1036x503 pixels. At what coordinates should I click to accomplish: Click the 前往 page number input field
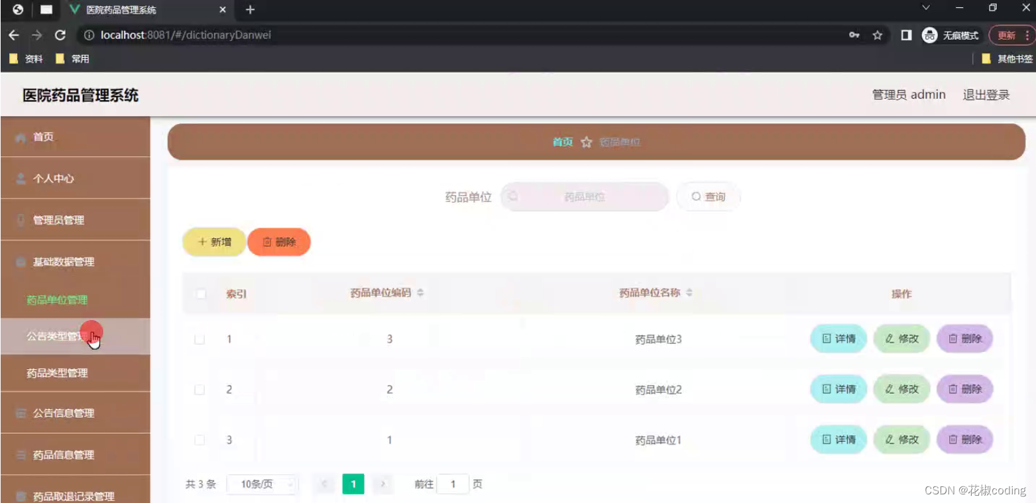click(453, 484)
